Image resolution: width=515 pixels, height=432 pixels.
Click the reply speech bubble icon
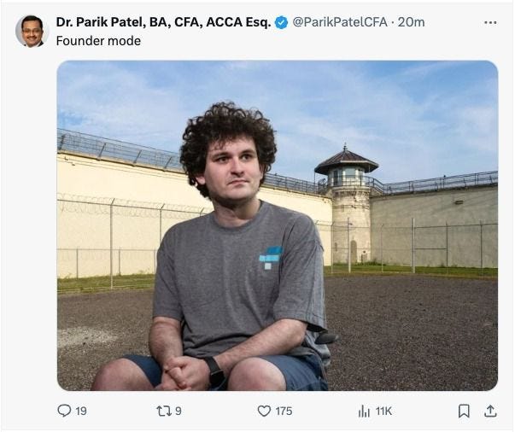pyautogui.click(x=64, y=411)
